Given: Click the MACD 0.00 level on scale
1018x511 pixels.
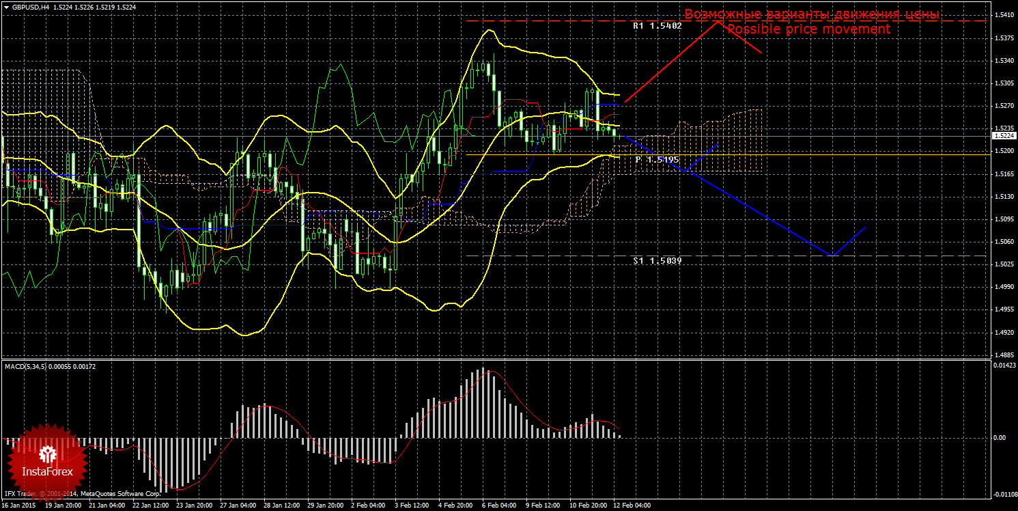Looking at the screenshot, I should (999, 437).
